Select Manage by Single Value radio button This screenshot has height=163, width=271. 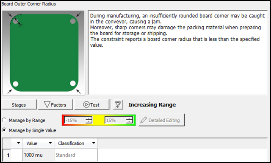pos(4,130)
